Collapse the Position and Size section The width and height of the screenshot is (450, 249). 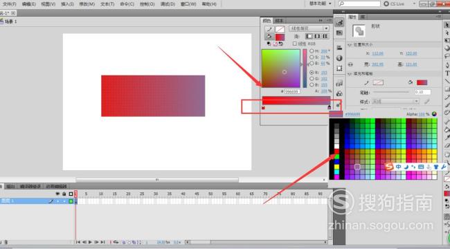(x=350, y=45)
